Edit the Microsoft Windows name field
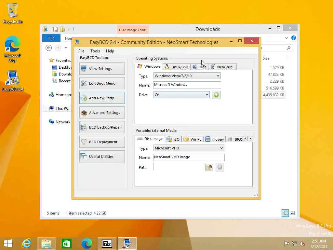This screenshot has height=250, width=333. [187, 85]
